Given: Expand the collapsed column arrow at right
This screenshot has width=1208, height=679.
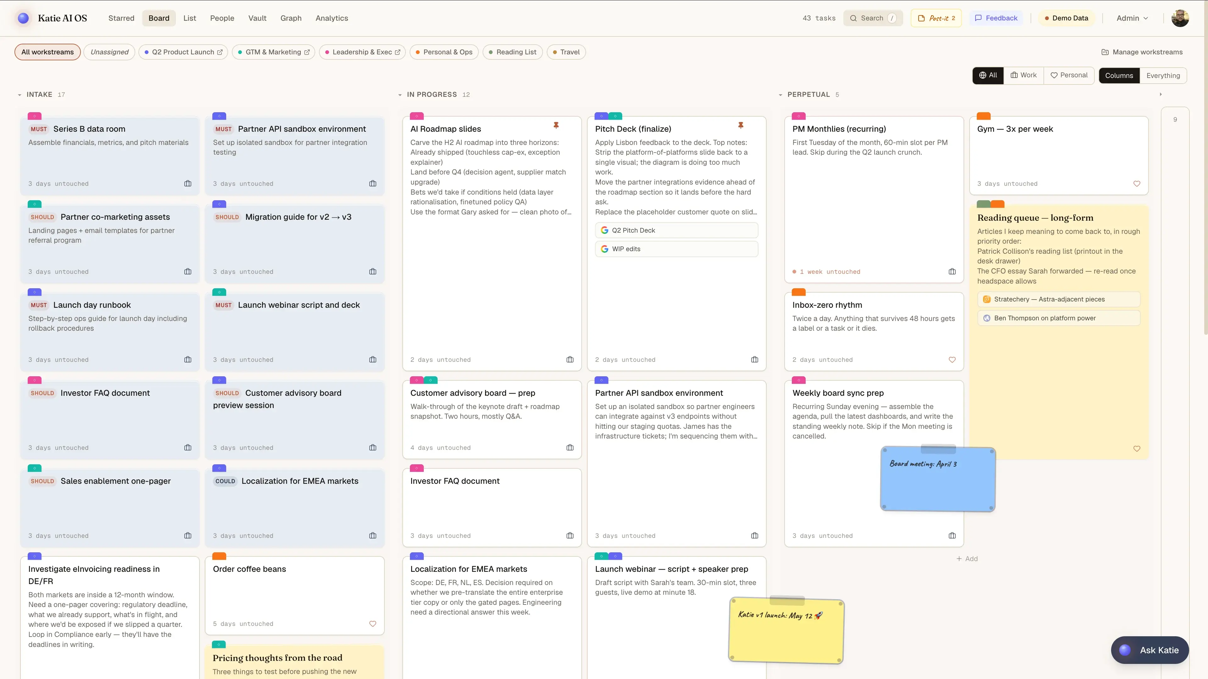Looking at the screenshot, I should point(1161,94).
